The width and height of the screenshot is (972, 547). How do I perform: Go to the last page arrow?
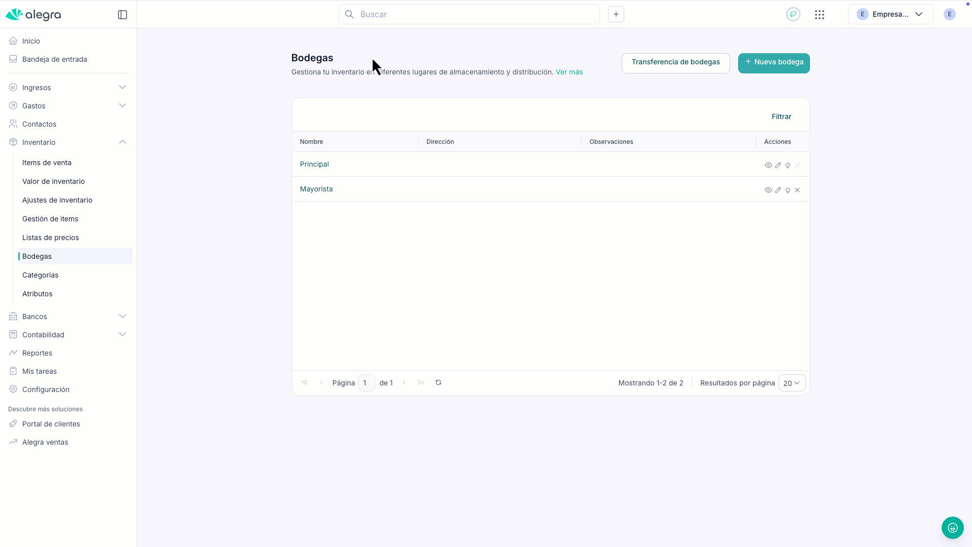coord(421,382)
